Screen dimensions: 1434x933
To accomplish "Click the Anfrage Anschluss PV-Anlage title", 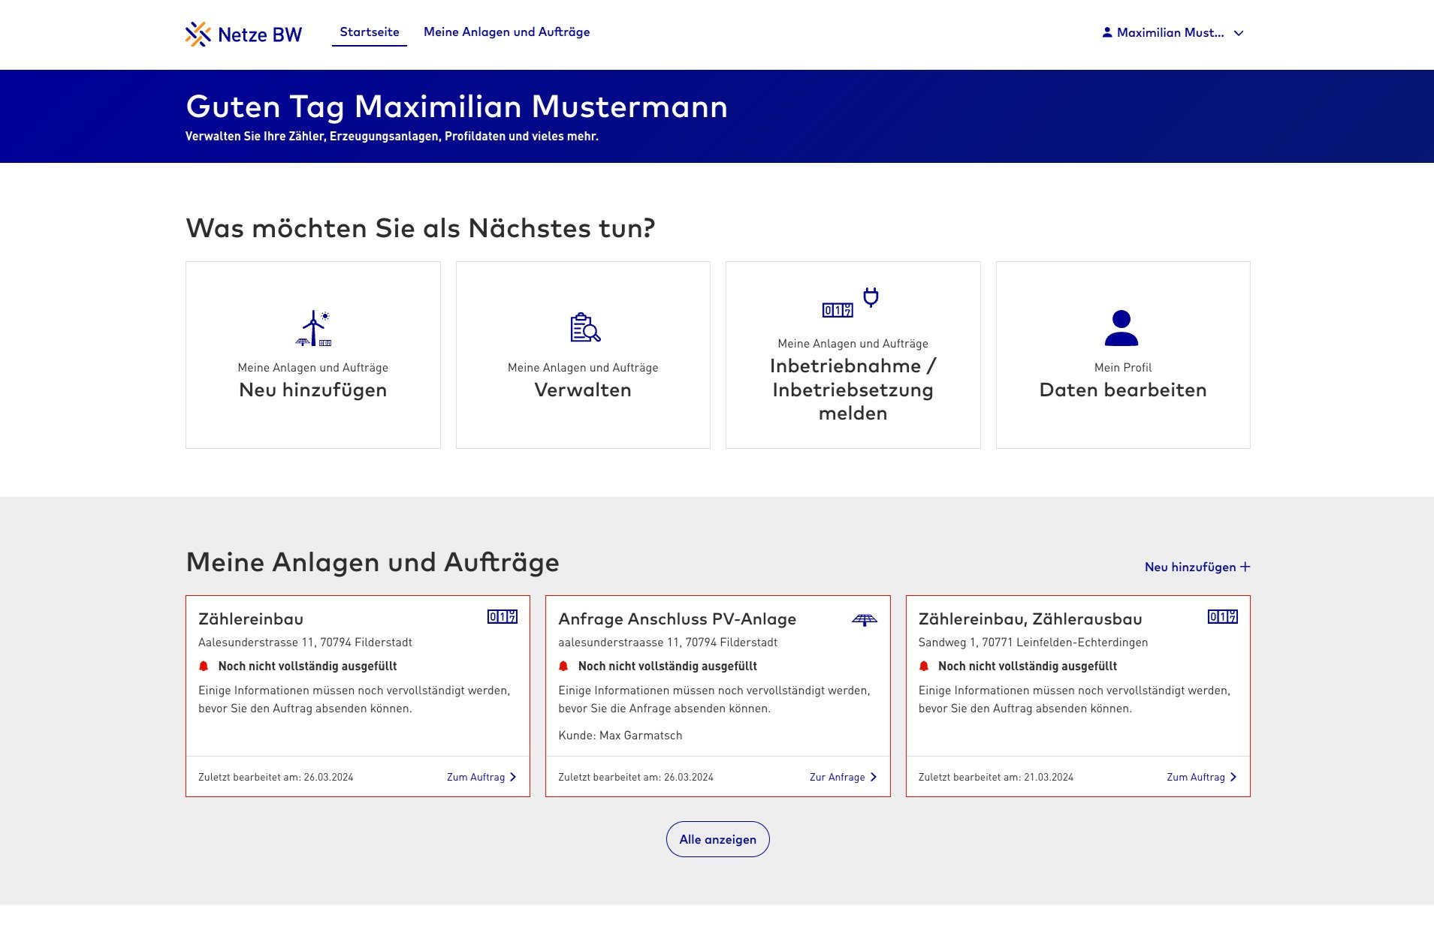I will coord(677,618).
